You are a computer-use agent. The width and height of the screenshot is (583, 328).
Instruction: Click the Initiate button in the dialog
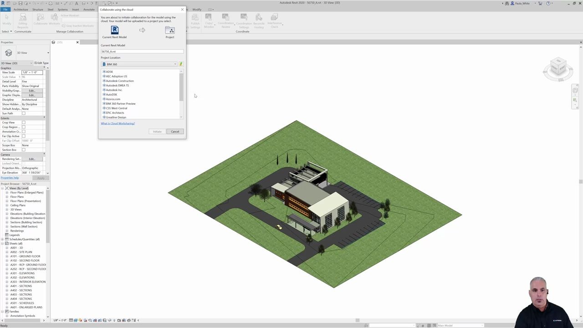157,132
